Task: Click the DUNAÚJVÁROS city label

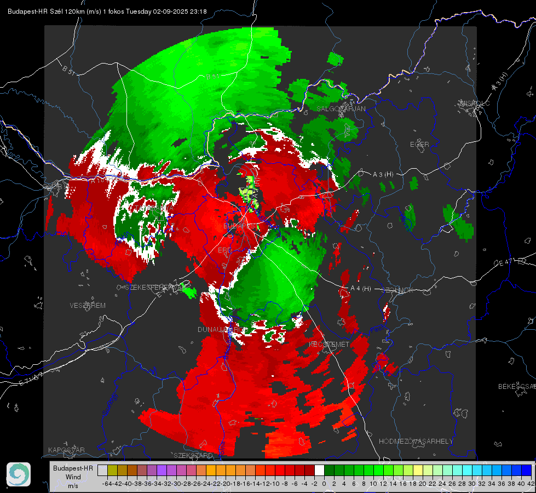Action: [222, 329]
